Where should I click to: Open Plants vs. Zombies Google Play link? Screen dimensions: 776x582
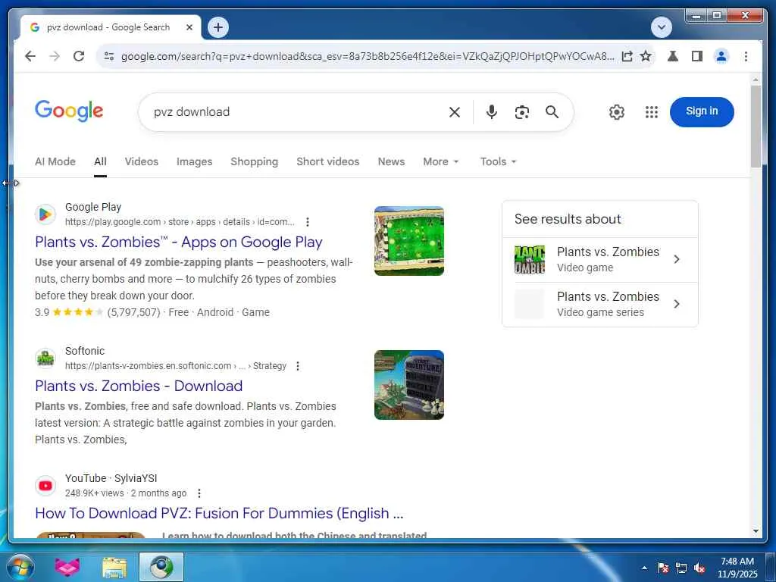point(179,242)
